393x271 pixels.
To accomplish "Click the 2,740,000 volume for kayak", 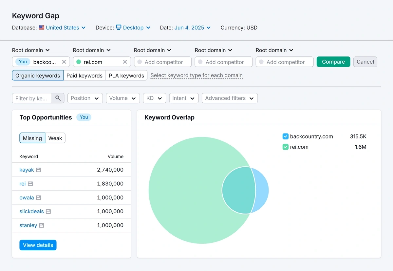I will point(110,170).
